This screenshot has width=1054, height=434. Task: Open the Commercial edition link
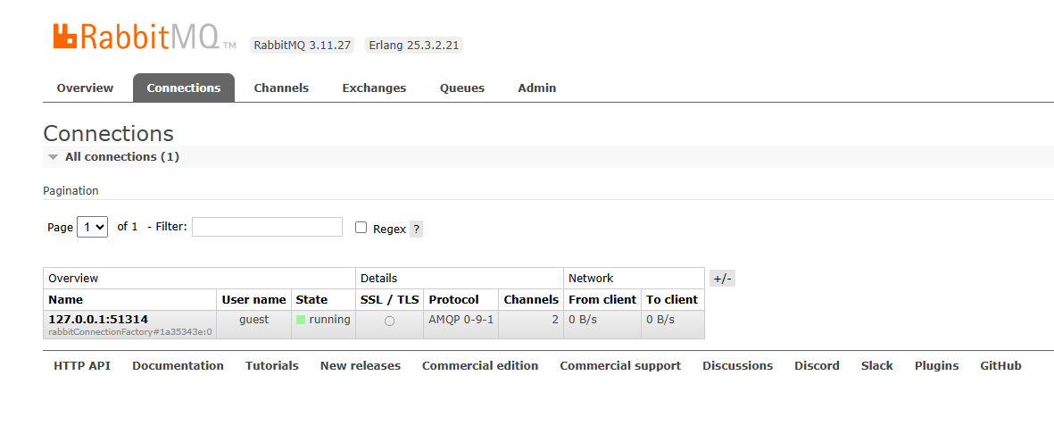[480, 366]
